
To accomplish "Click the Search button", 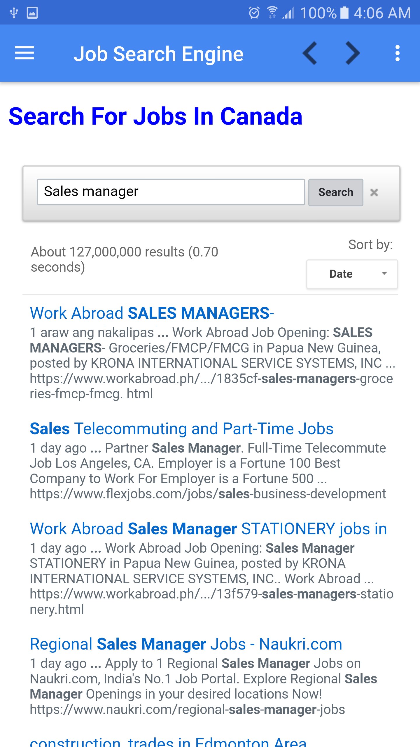I will (x=335, y=193).
